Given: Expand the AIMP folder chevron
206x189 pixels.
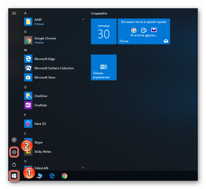Looking at the screenshot, I should 83,19.
